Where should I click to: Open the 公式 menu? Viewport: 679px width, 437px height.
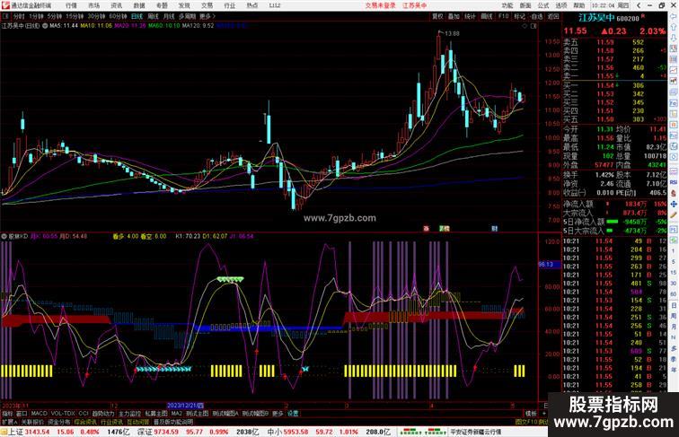543,5
